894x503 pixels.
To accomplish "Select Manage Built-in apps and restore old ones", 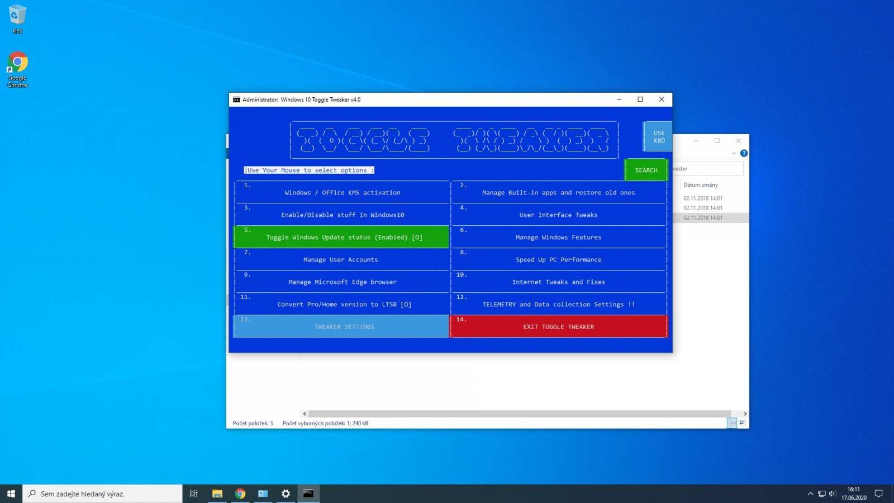I will point(558,192).
